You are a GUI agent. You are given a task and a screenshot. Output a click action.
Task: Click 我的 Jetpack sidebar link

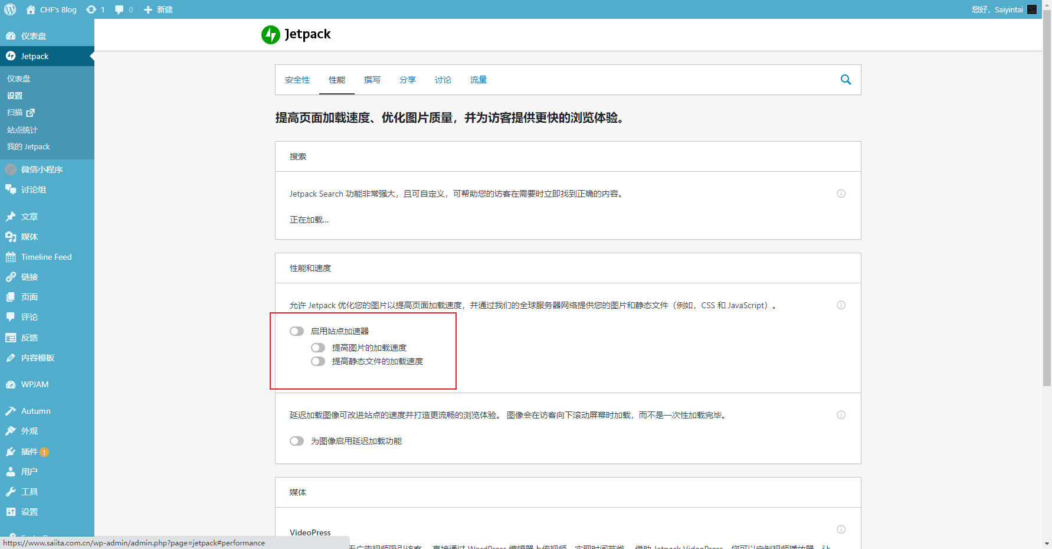28,146
